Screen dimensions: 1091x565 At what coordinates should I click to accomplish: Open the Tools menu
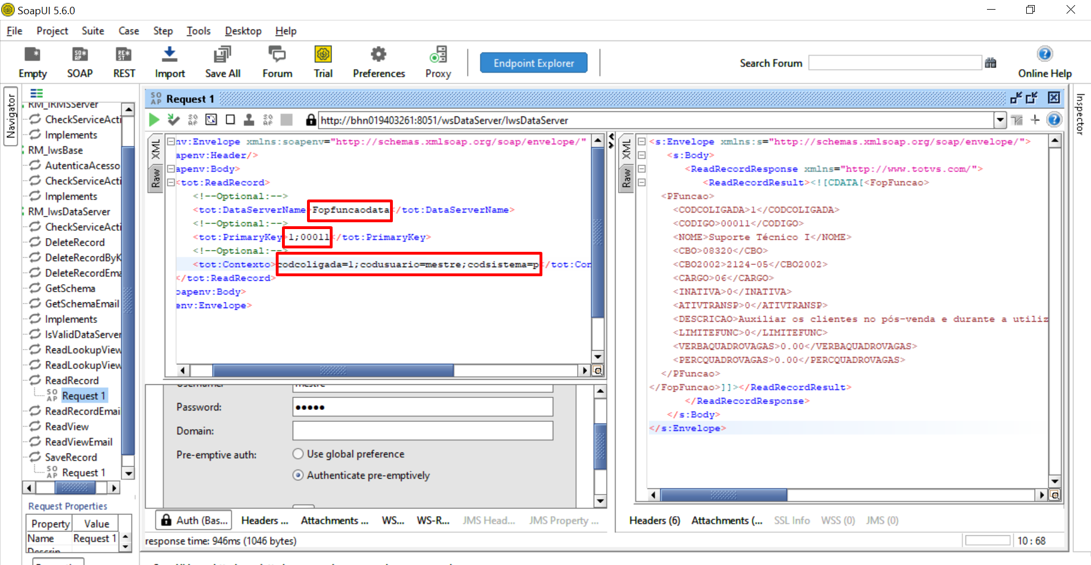click(x=198, y=31)
